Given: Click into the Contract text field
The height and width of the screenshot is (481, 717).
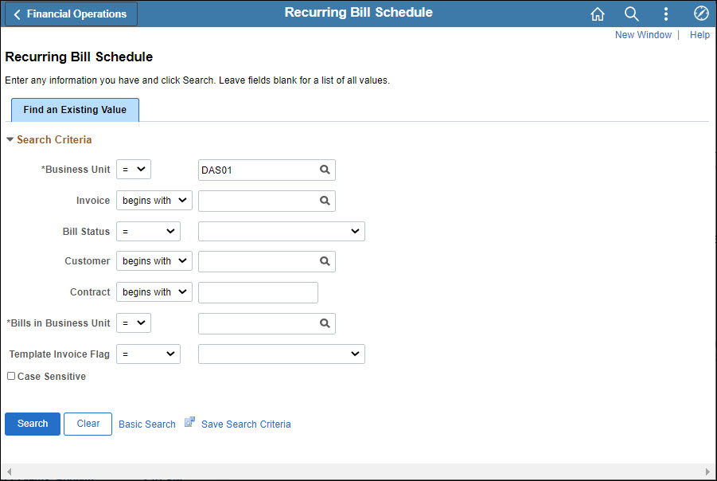Looking at the screenshot, I should 258,292.
